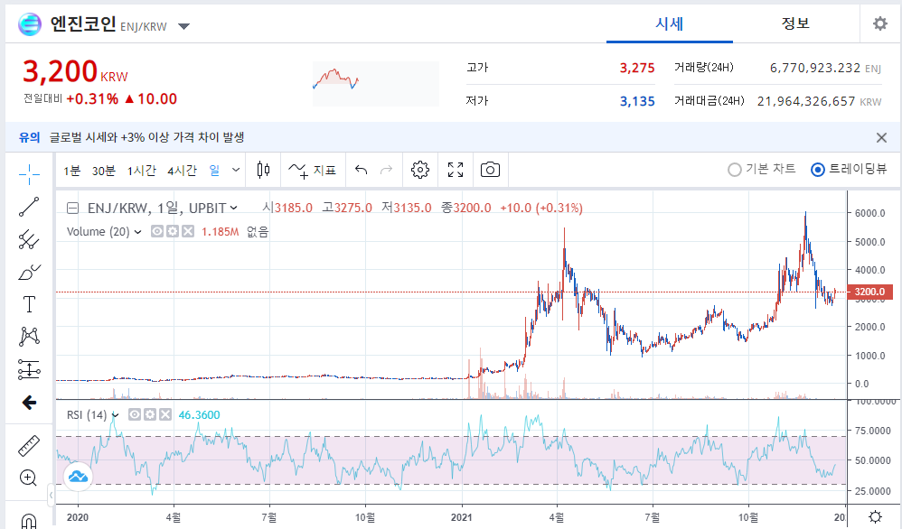Take a chart snapshot with camera icon
The image size is (902, 529).
point(490,170)
